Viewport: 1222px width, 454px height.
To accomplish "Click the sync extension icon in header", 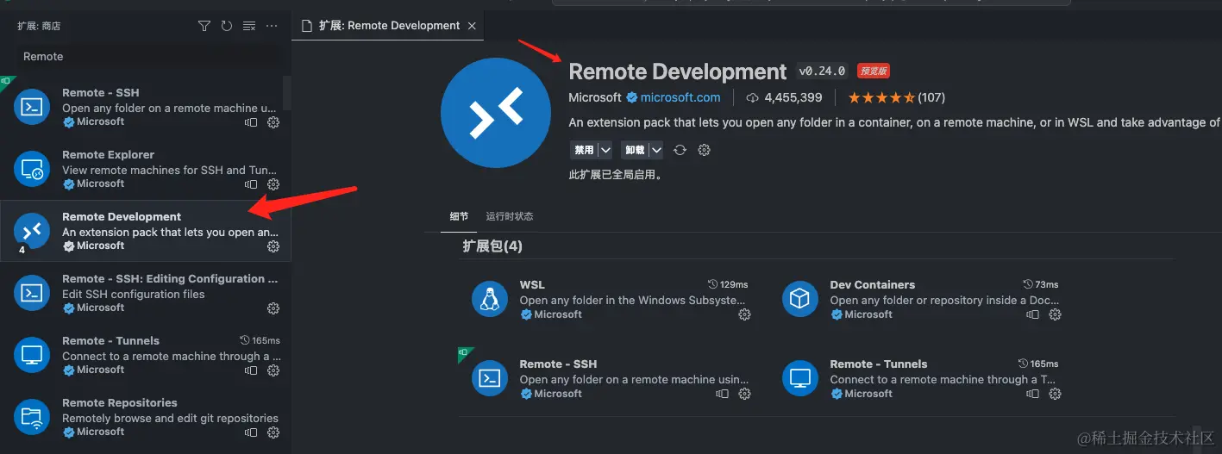I will [x=680, y=150].
